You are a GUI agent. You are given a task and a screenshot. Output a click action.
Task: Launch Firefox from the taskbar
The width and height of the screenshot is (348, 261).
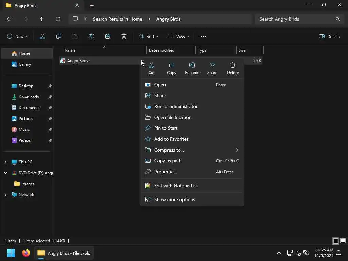(x=26, y=253)
